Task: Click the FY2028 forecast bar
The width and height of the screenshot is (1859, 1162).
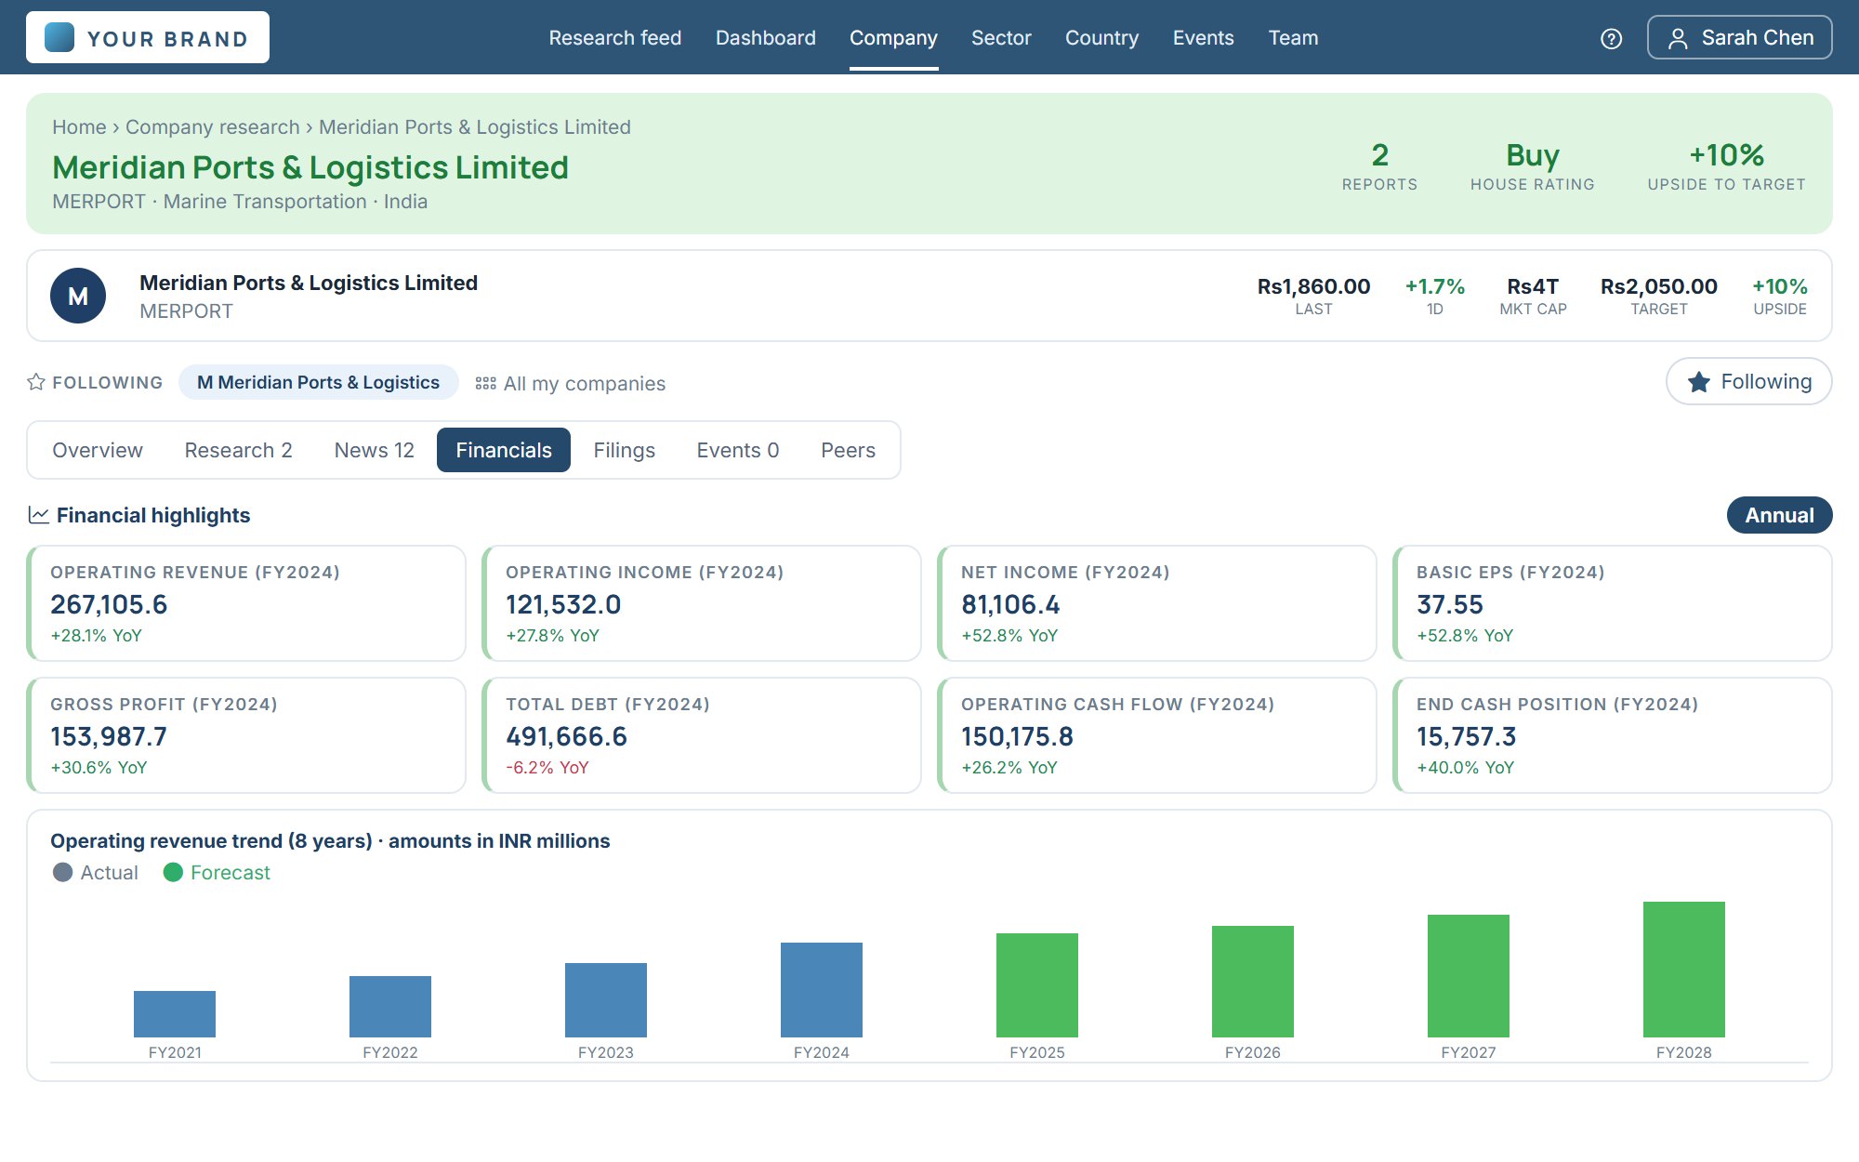Action: click(x=1684, y=970)
